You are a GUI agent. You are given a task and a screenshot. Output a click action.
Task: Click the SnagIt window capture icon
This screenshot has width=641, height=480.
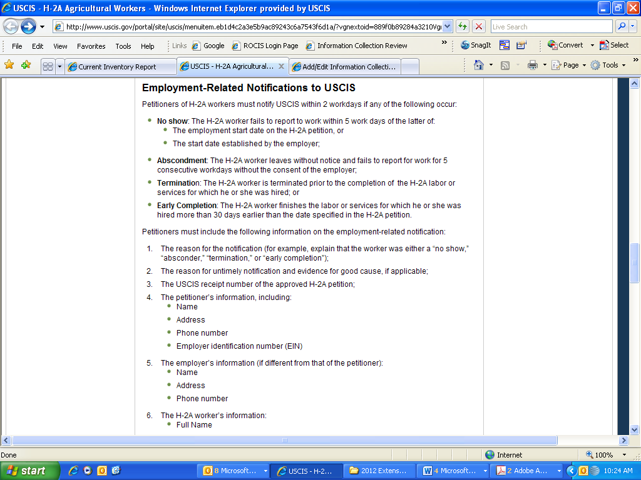click(505, 45)
